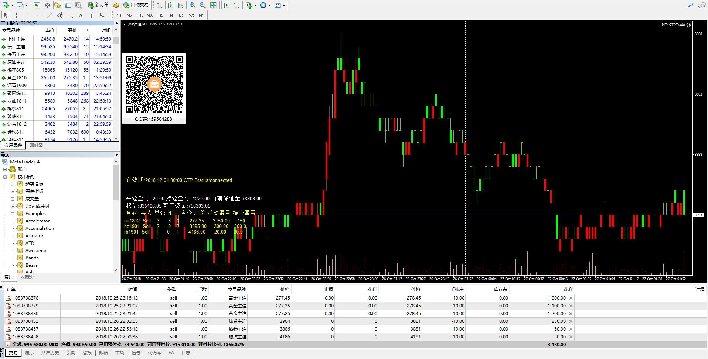Open the 日志 terminal tab
This screenshot has width=708, height=359.
(186, 353)
